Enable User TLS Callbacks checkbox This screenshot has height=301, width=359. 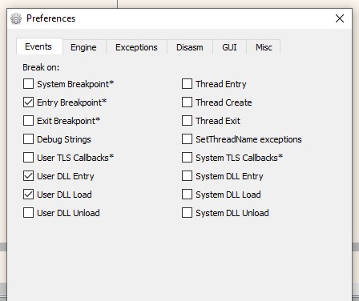(x=28, y=158)
